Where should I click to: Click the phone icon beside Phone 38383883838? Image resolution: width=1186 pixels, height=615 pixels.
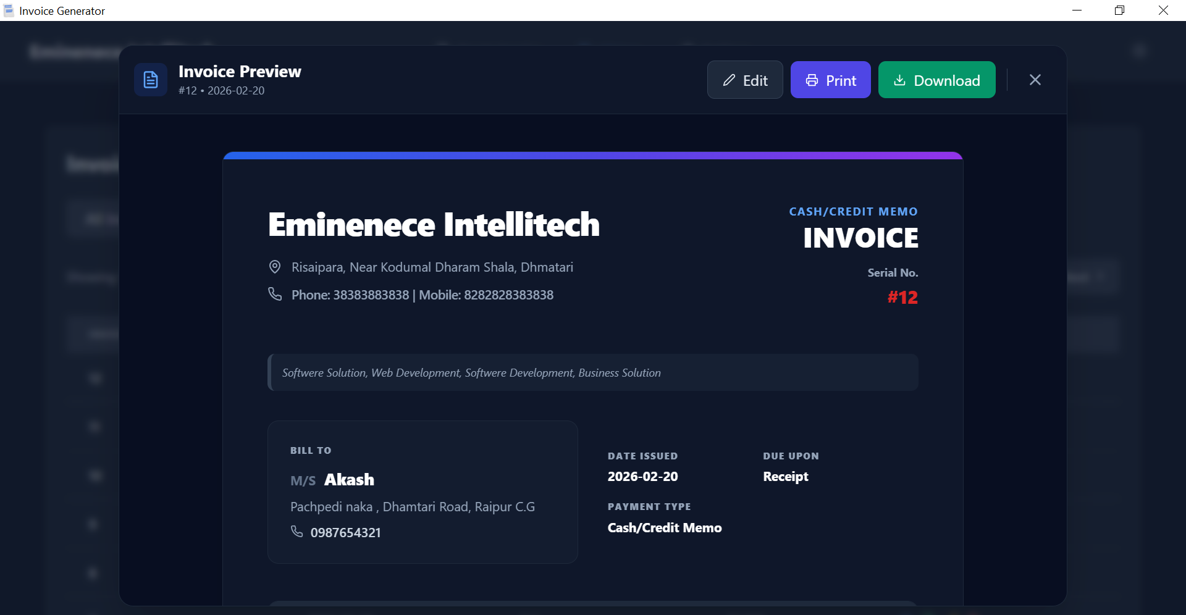tap(275, 294)
